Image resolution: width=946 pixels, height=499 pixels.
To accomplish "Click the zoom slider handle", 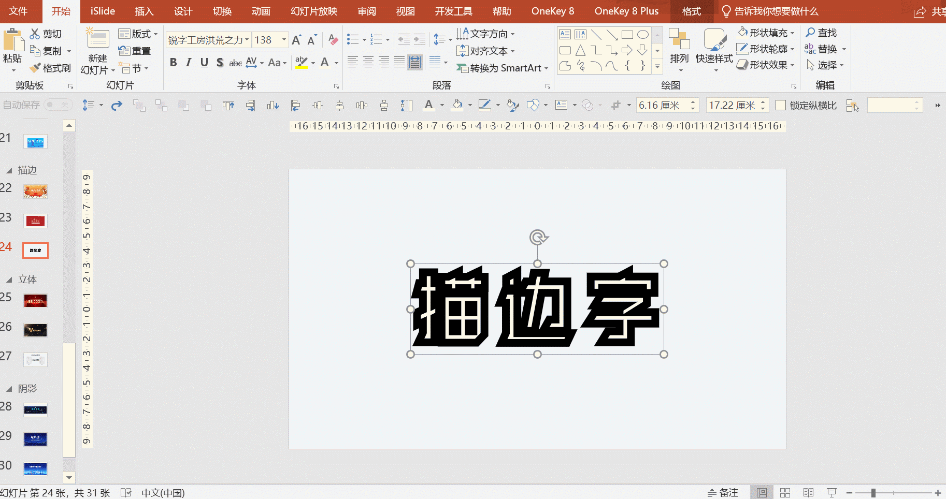I will coord(873,492).
